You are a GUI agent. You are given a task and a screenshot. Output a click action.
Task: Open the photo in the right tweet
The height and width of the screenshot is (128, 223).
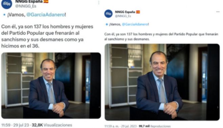coord(162,82)
